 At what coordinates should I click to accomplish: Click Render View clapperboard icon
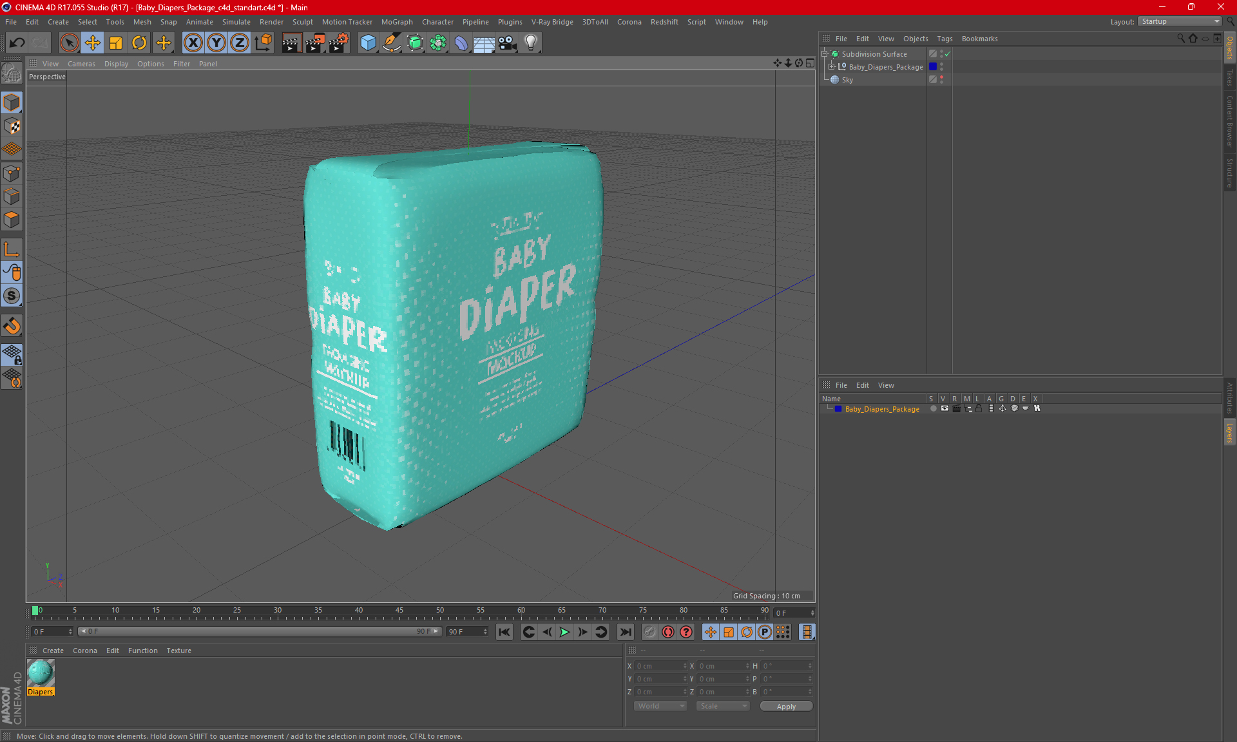tap(291, 43)
